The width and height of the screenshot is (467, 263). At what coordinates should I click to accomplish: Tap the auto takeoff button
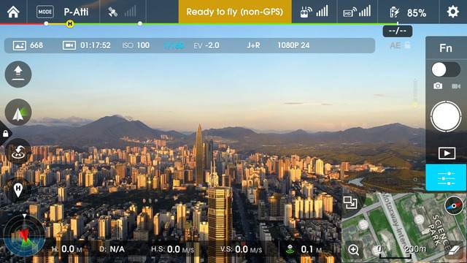18,75
